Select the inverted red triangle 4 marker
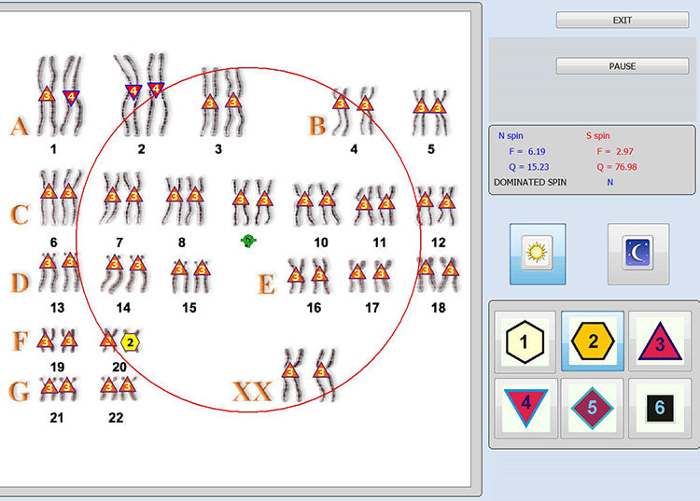Image resolution: width=700 pixels, height=501 pixels. click(524, 408)
